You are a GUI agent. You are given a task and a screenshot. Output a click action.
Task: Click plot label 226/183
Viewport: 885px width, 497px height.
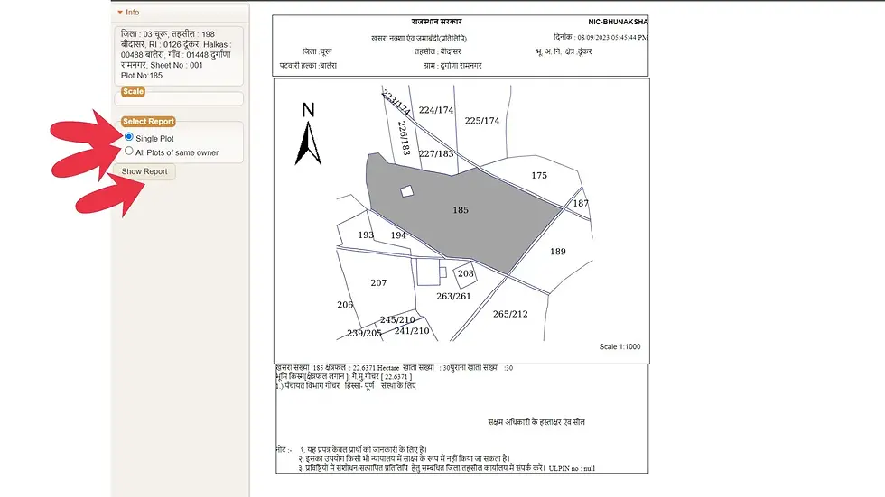coord(404,138)
